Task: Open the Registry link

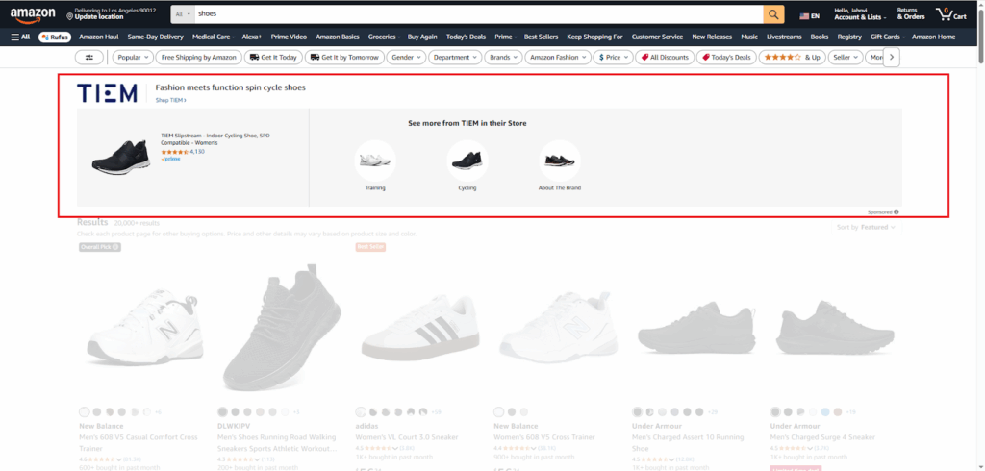Action: pos(849,37)
